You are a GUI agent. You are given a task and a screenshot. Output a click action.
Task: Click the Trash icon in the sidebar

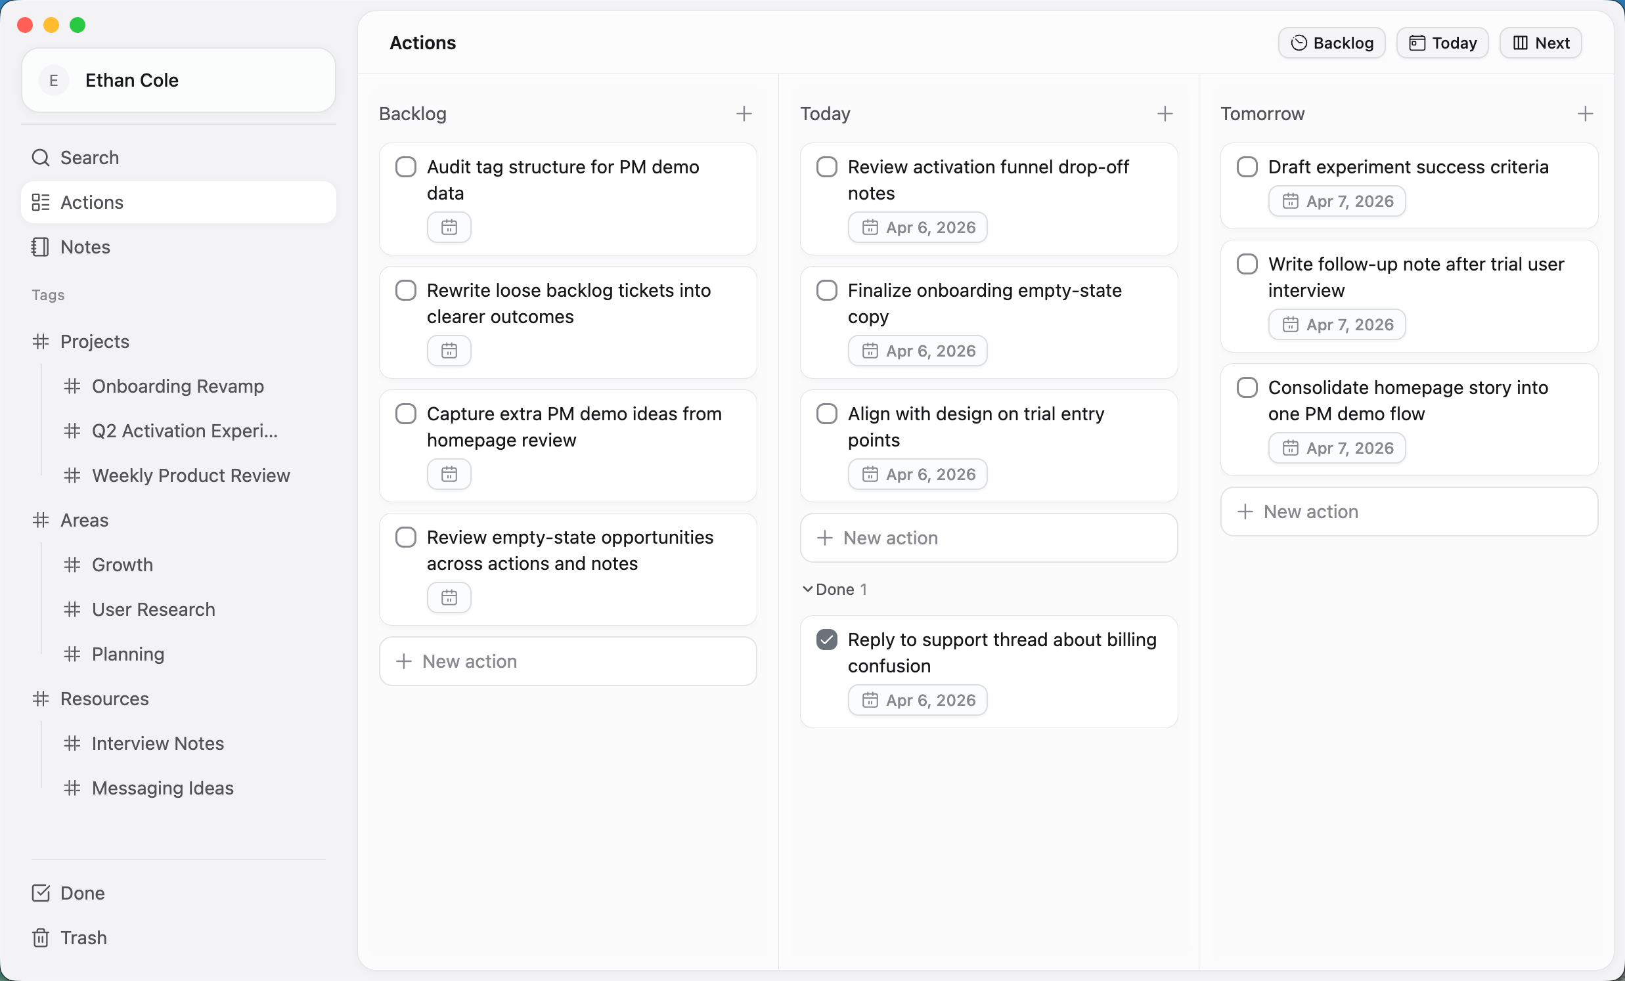coord(40,938)
